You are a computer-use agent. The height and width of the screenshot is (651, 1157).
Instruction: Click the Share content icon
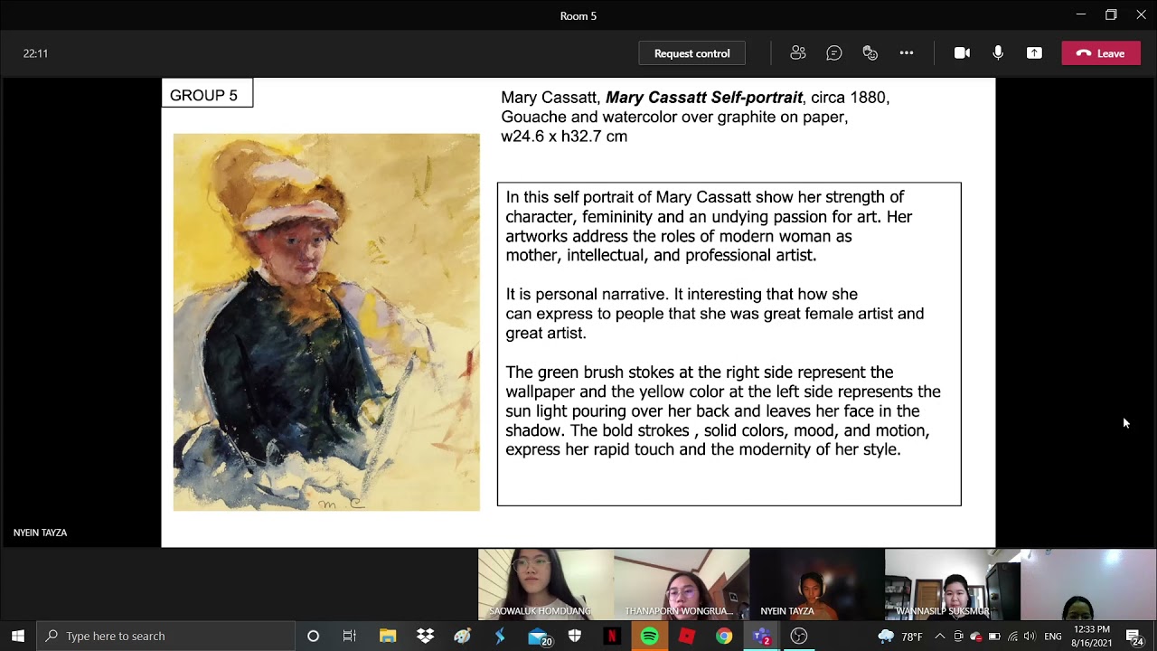(1034, 53)
